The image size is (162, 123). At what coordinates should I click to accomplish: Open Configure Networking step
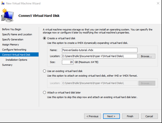(x=14, y=50)
